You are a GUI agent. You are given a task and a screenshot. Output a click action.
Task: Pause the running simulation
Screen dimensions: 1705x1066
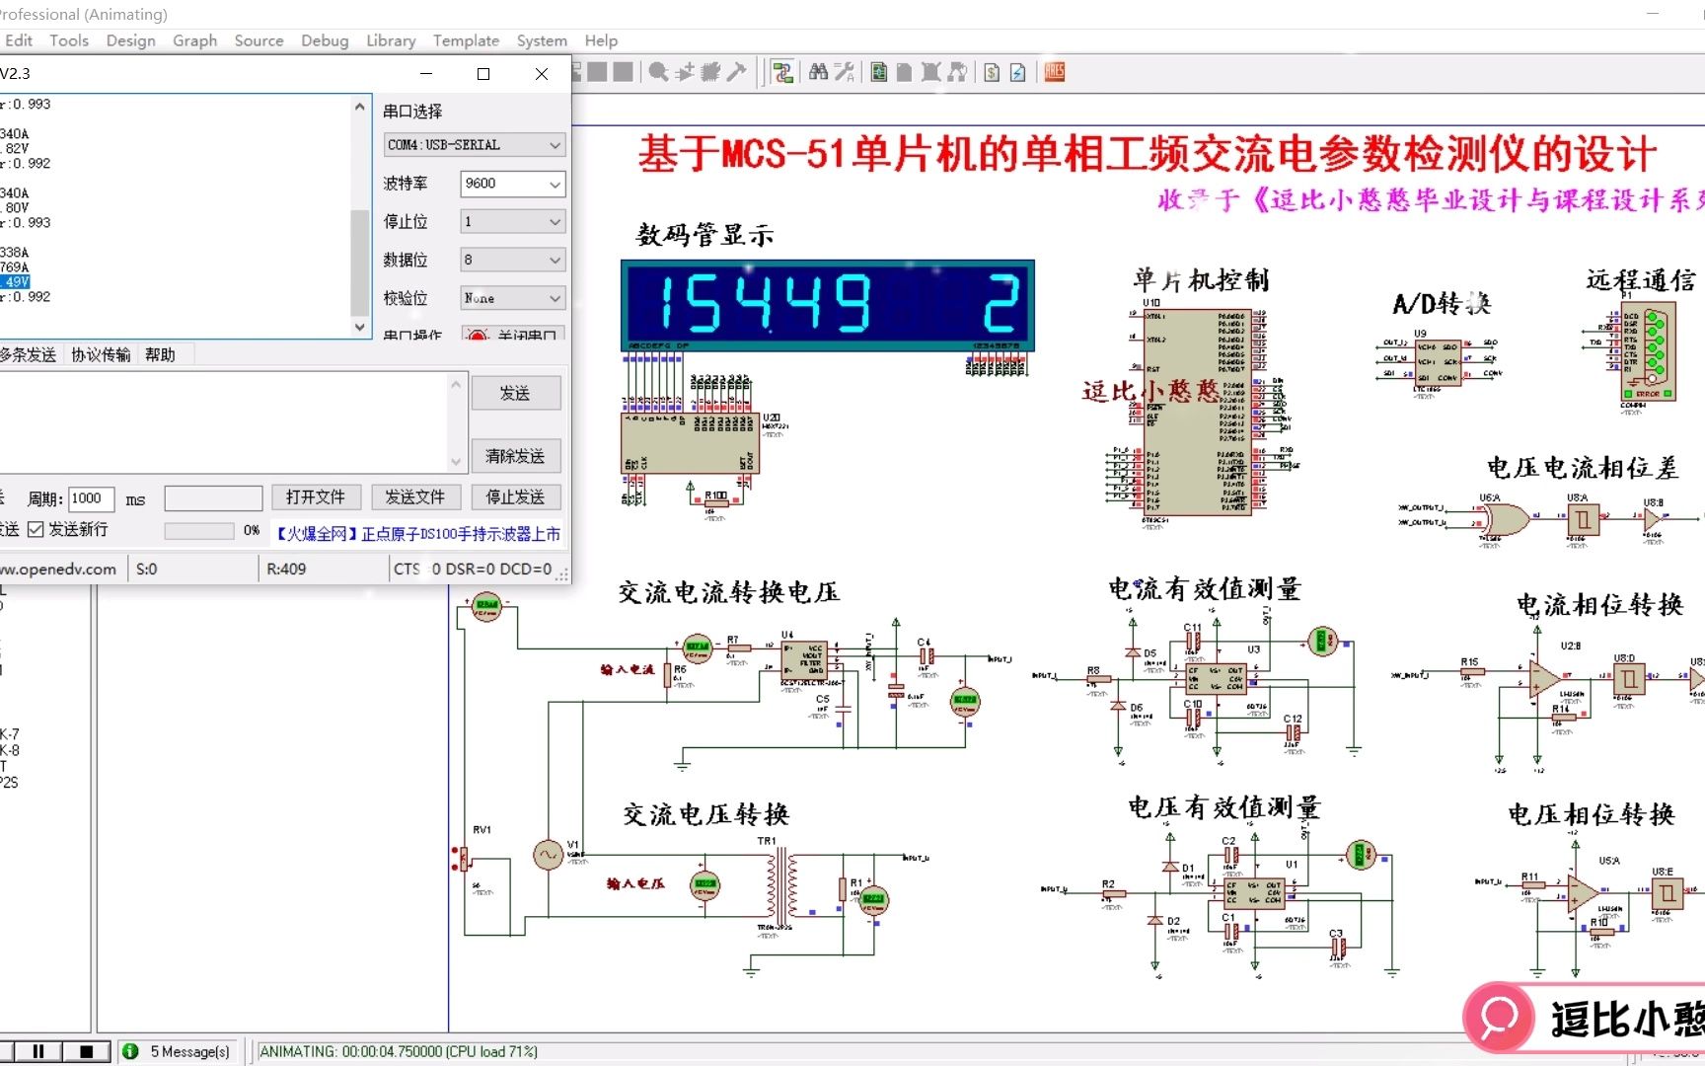point(39,1051)
